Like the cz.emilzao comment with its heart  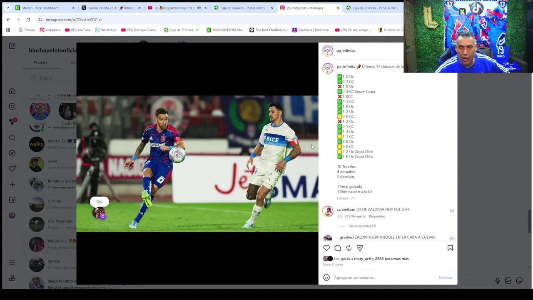(452, 211)
